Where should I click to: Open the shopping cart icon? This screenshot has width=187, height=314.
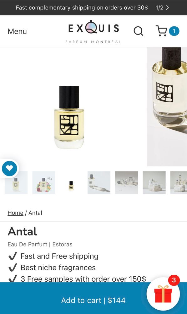pos(161,31)
